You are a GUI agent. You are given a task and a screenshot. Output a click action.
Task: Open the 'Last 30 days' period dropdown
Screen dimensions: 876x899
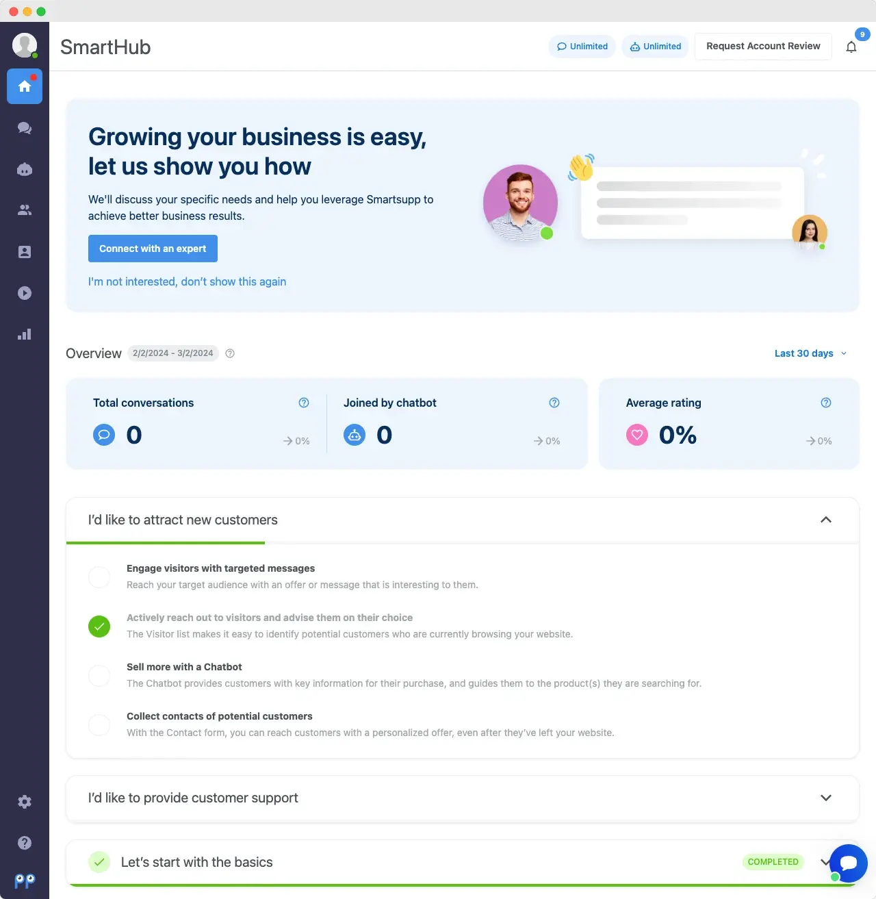[x=810, y=353]
